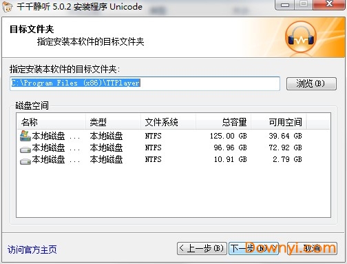Click the 39.64 GB free space value

pos(285,136)
